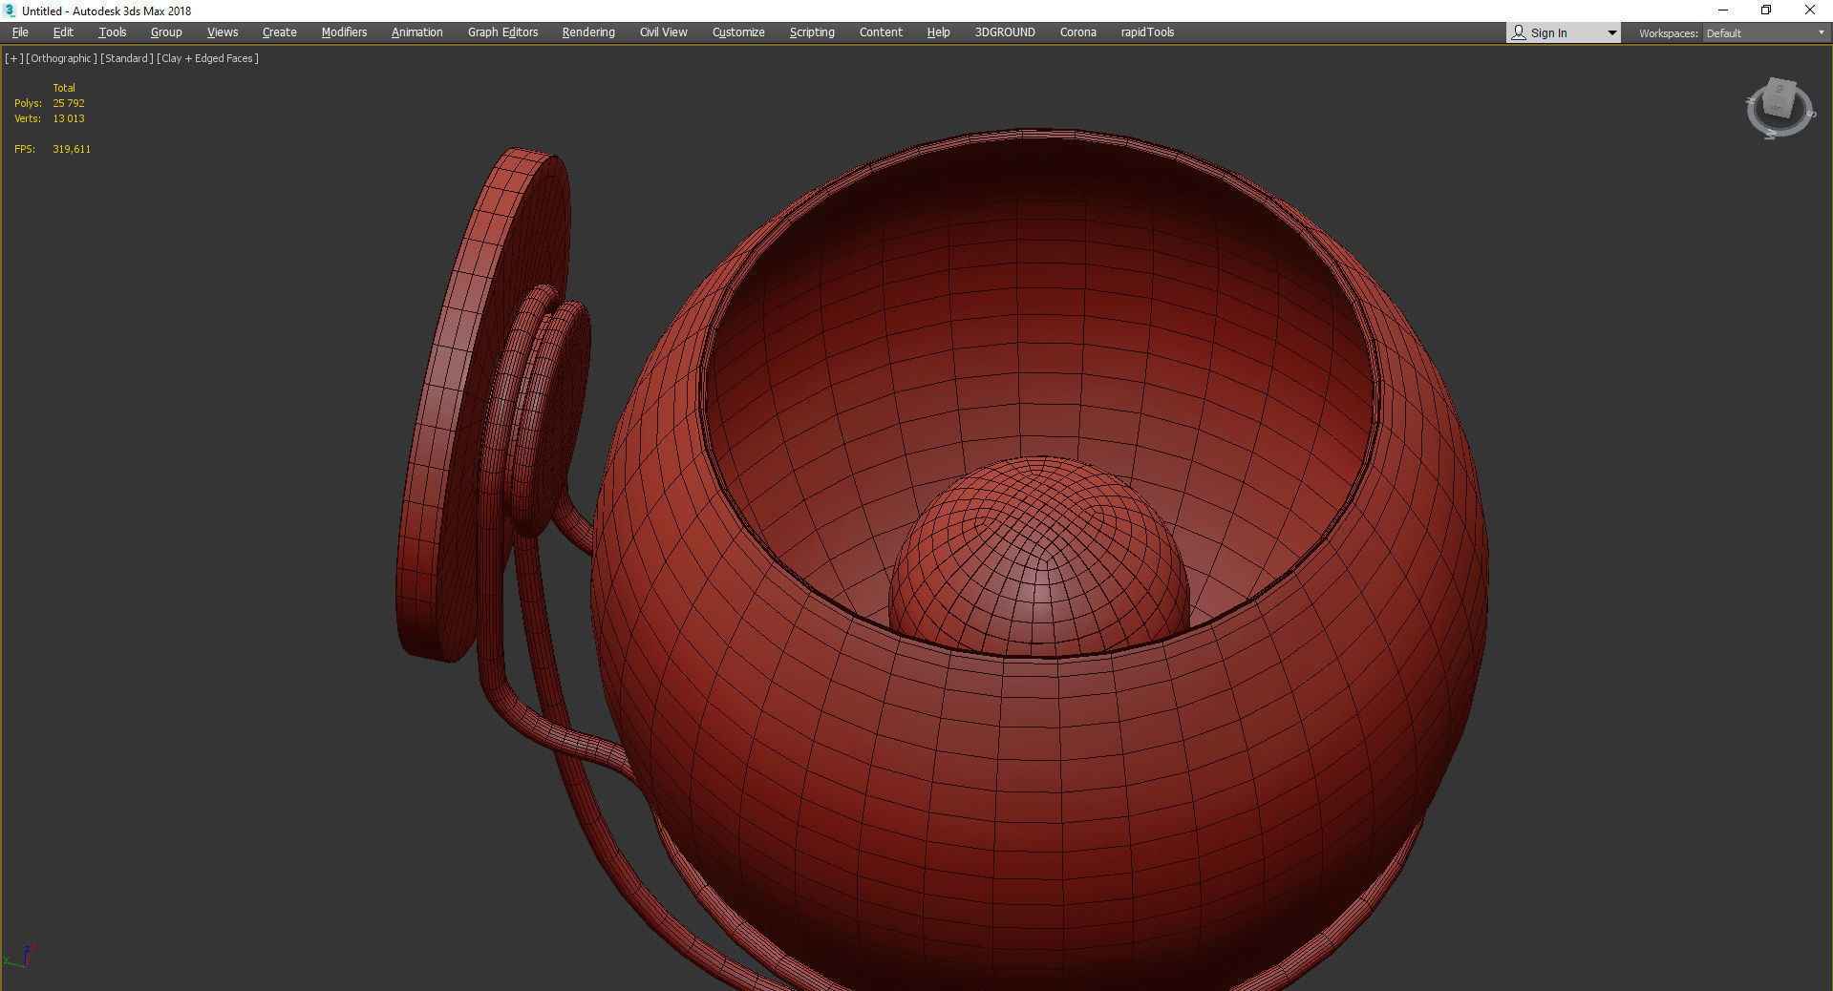Click the XYZ axis tripod gizmo

[x=19, y=956]
